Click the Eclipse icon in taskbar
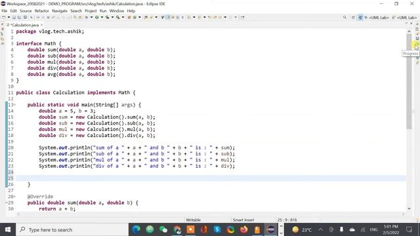420x236 pixels. click(270, 229)
